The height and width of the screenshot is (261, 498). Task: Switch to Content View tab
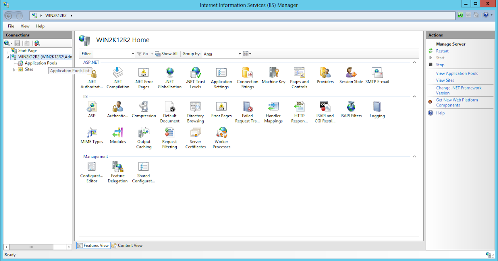(x=127, y=245)
